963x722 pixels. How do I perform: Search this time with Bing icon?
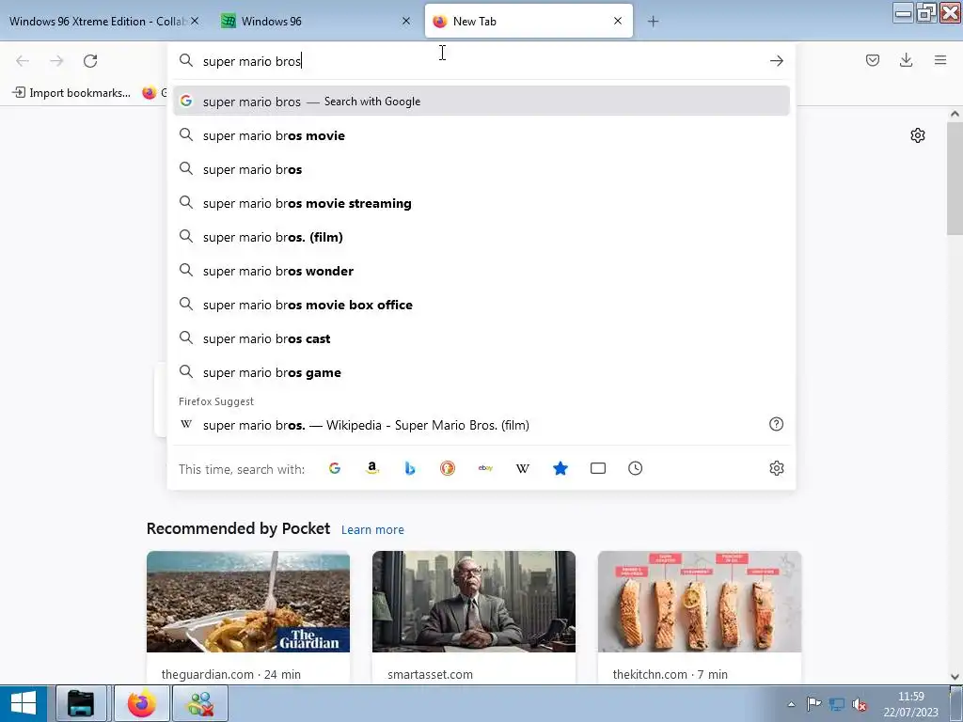click(x=410, y=468)
